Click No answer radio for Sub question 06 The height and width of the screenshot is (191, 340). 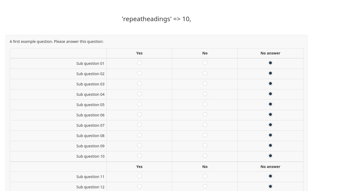click(270, 115)
